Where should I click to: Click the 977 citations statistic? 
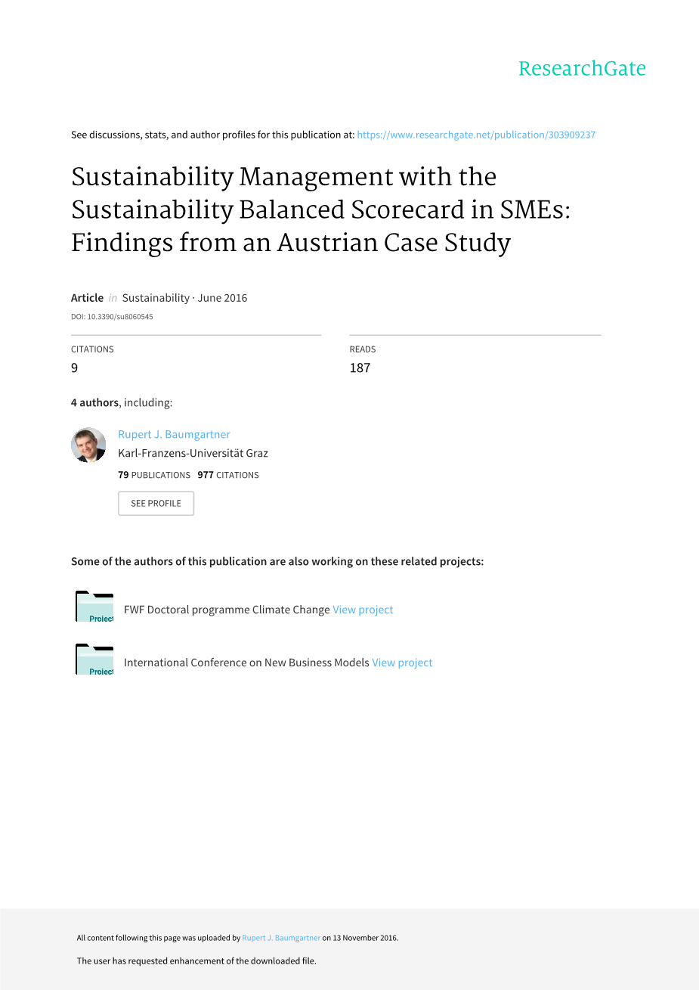click(x=228, y=475)
